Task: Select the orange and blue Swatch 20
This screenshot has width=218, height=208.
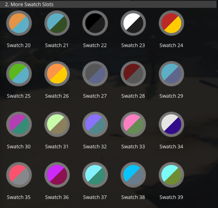Action: (x=19, y=23)
